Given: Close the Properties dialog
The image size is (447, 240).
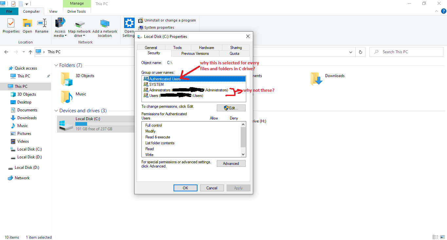Looking at the screenshot, I should pyautogui.click(x=248, y=36).
